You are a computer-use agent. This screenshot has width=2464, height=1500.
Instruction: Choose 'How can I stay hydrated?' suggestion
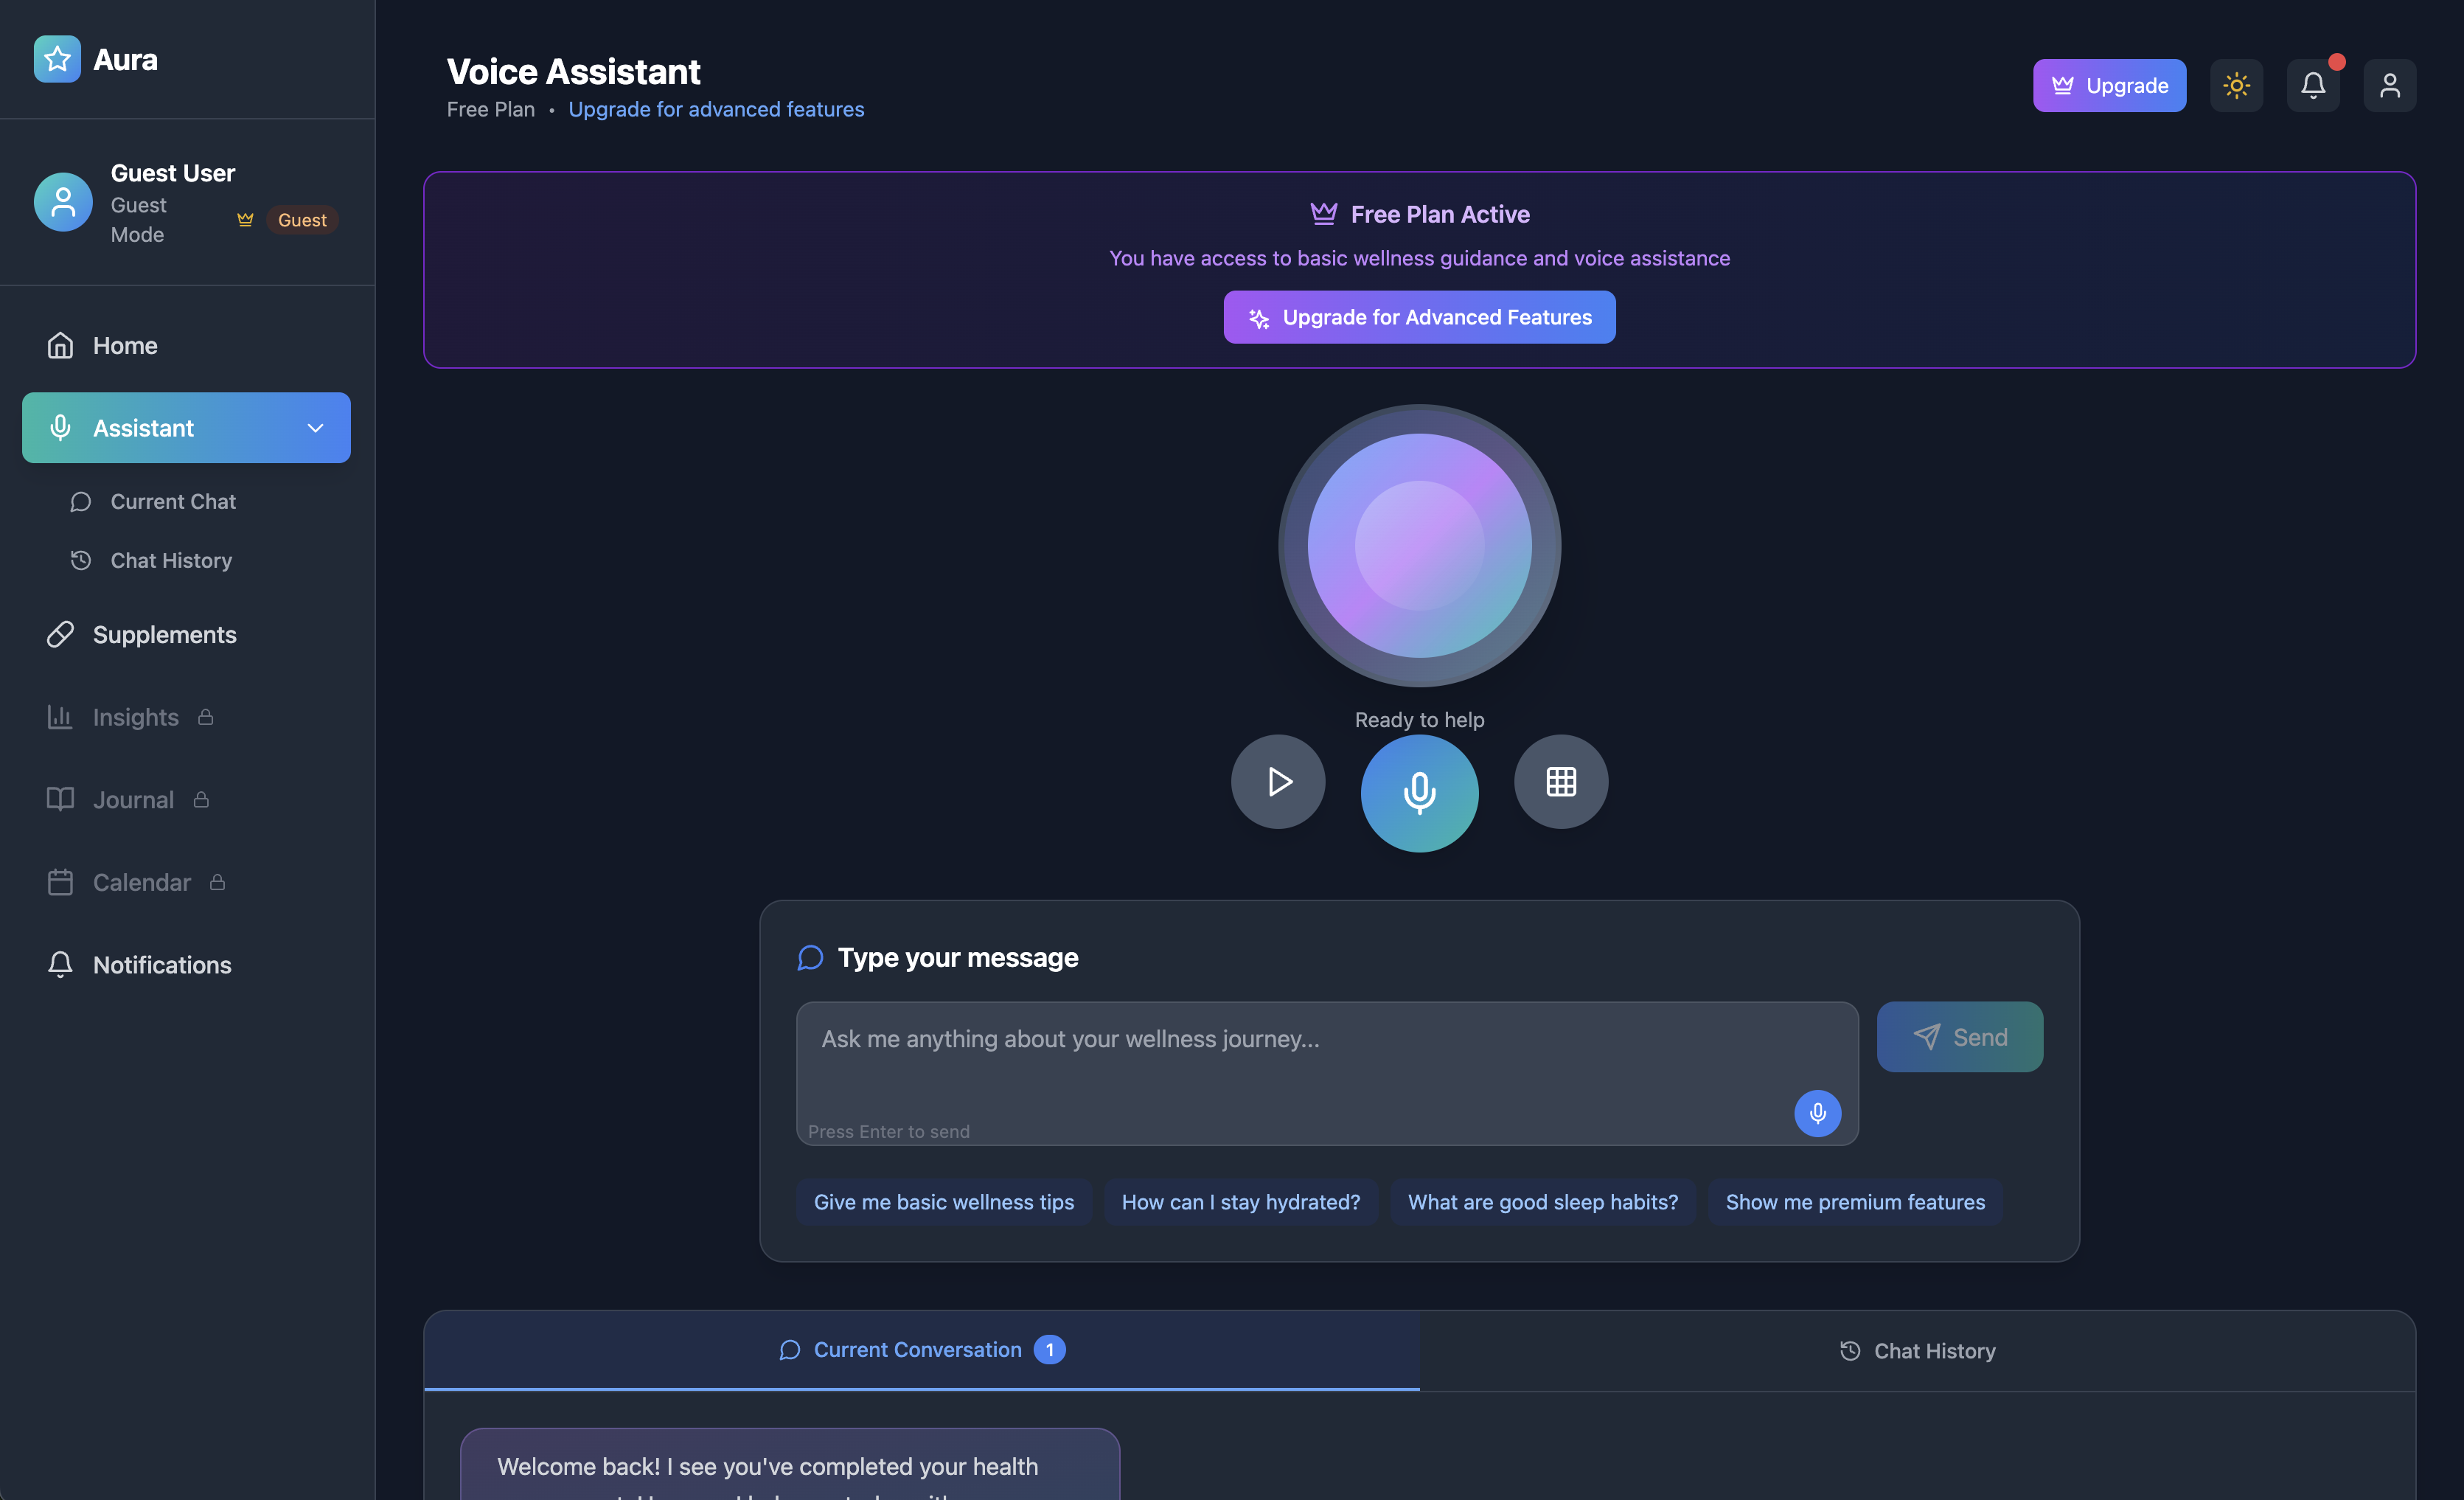coord(1240,1202)
